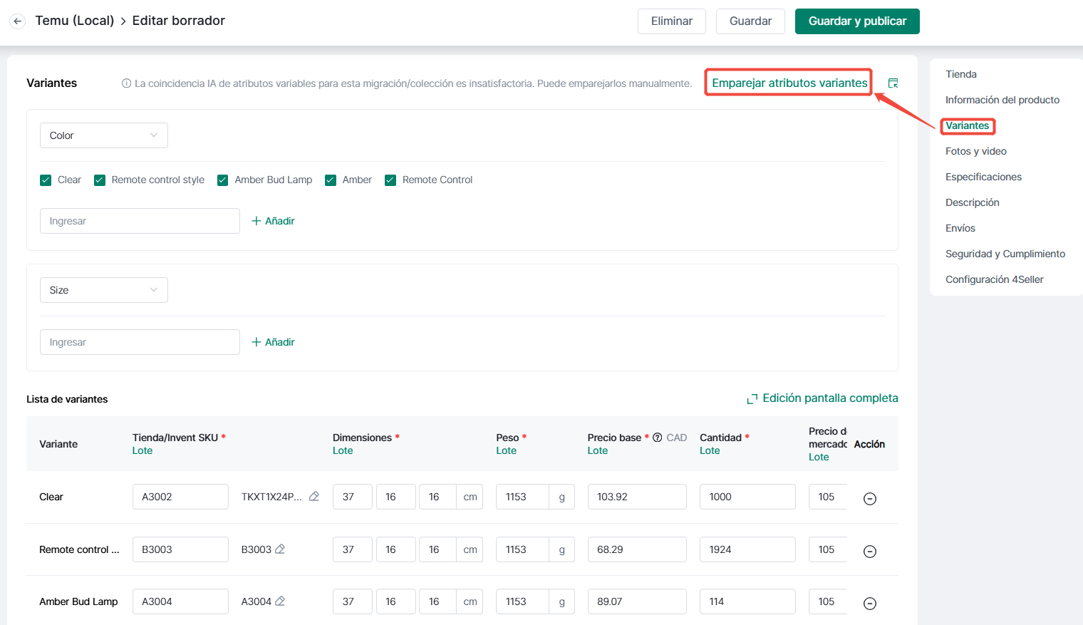The width and height of the screenshot is (1083, 625).
Task: Go to Descripción section
Action: click(x=973, y=202)
